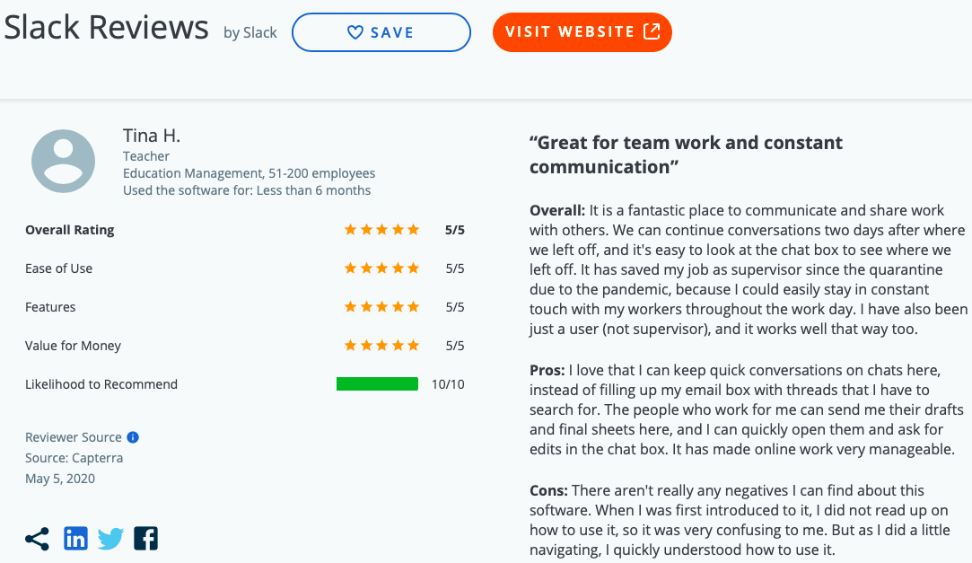Screen dimensions: 972x563
Task: Share the review on Twitter
Action: [x=110, y=539]
